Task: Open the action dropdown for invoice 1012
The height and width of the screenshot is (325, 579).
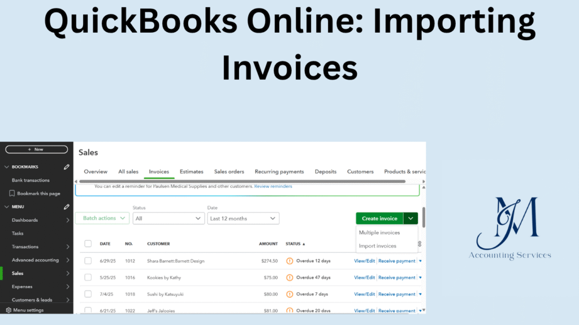Action: click(420, 261)
